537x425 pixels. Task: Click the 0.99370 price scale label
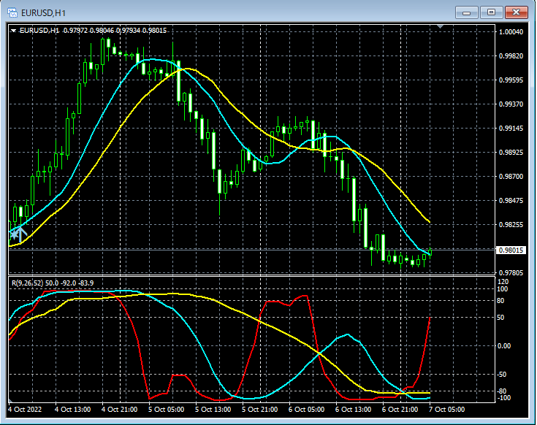coord(511,104)
